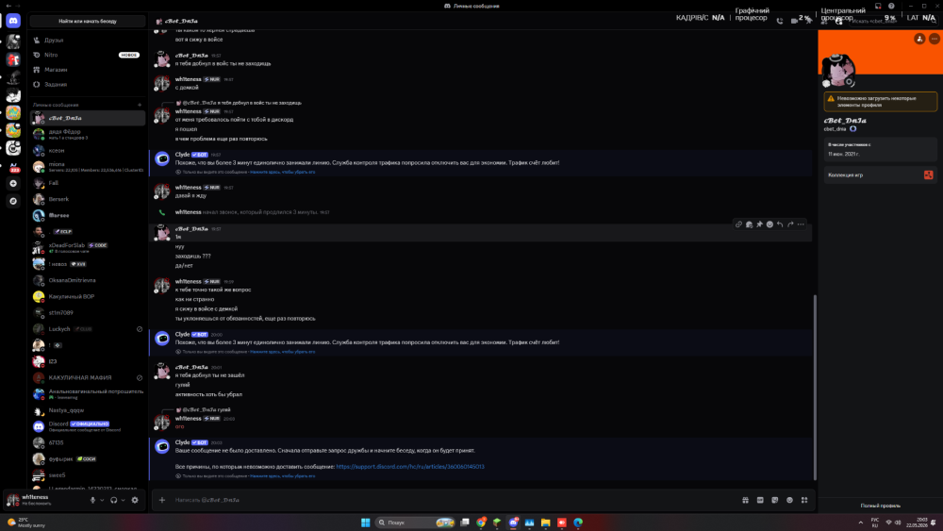Expand Коллекция игр section in profile
Viewport: 943px width, 531px height.
(881, 175)
